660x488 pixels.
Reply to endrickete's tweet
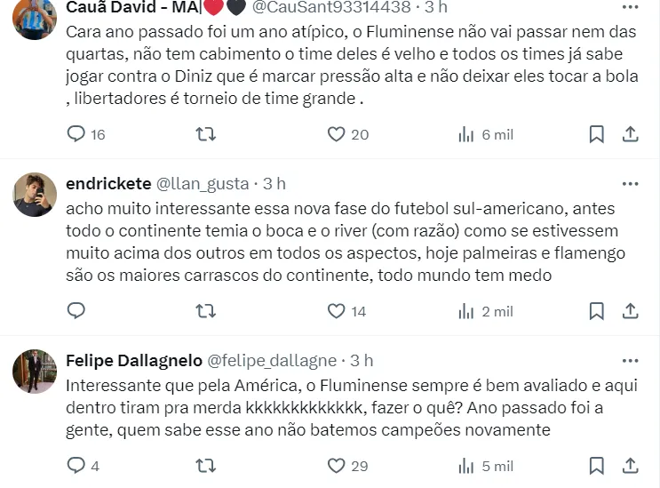77,311
